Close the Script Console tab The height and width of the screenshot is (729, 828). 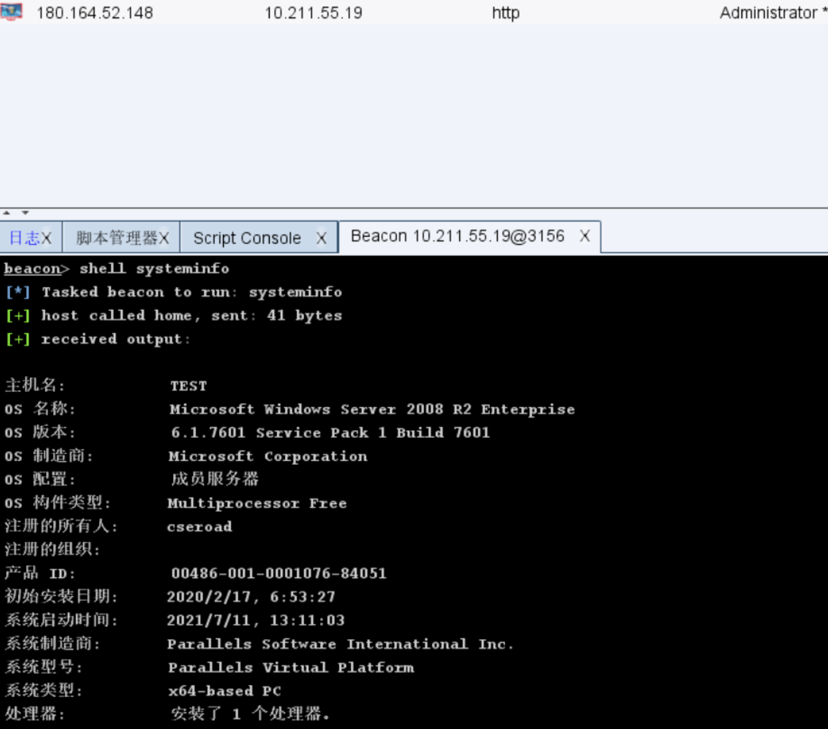click(x=321, y=238)
